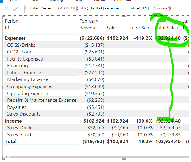Click inside the Total Sales formula bar
The image size is (191, 162).
coord(107,9)
